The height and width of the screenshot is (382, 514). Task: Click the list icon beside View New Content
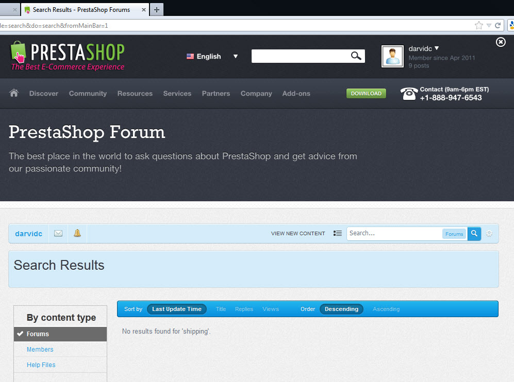point(337,233)
